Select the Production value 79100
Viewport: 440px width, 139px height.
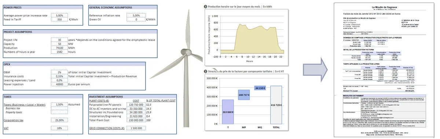(x=59, y=48)
